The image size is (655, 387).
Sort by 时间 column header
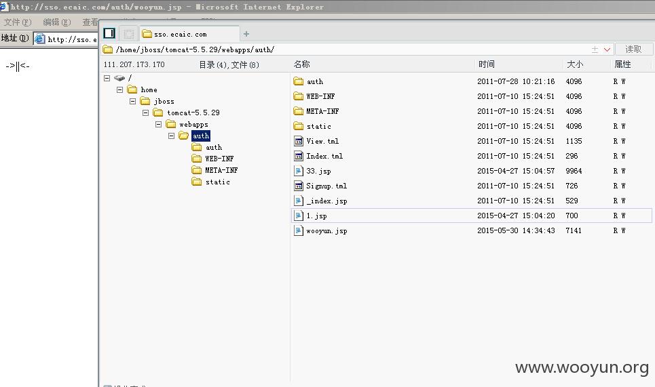(x=487, y=64)
